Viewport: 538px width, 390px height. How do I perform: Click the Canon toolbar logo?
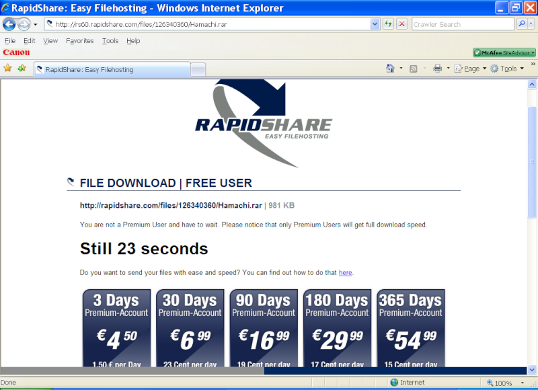16,52
